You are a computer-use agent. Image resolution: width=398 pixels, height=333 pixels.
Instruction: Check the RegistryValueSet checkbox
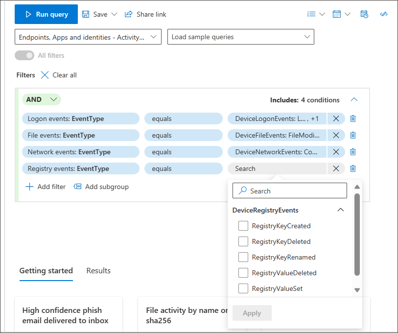point(243,288)
